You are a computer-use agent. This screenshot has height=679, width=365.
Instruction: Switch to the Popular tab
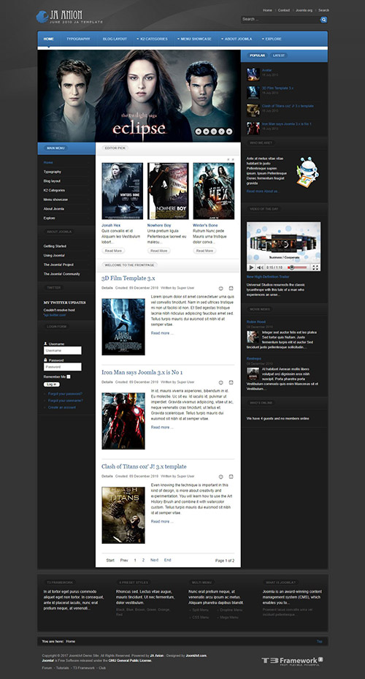(257, 56)
